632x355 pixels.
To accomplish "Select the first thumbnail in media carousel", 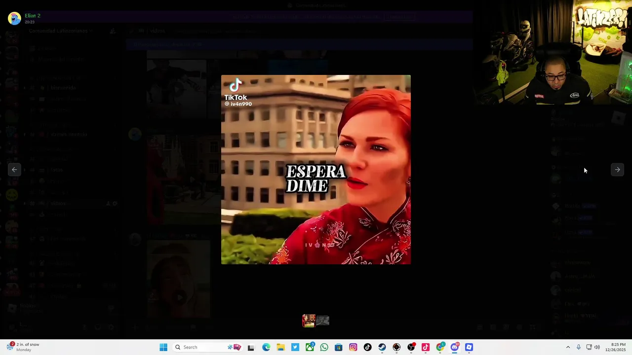I will tap(309, 321).
